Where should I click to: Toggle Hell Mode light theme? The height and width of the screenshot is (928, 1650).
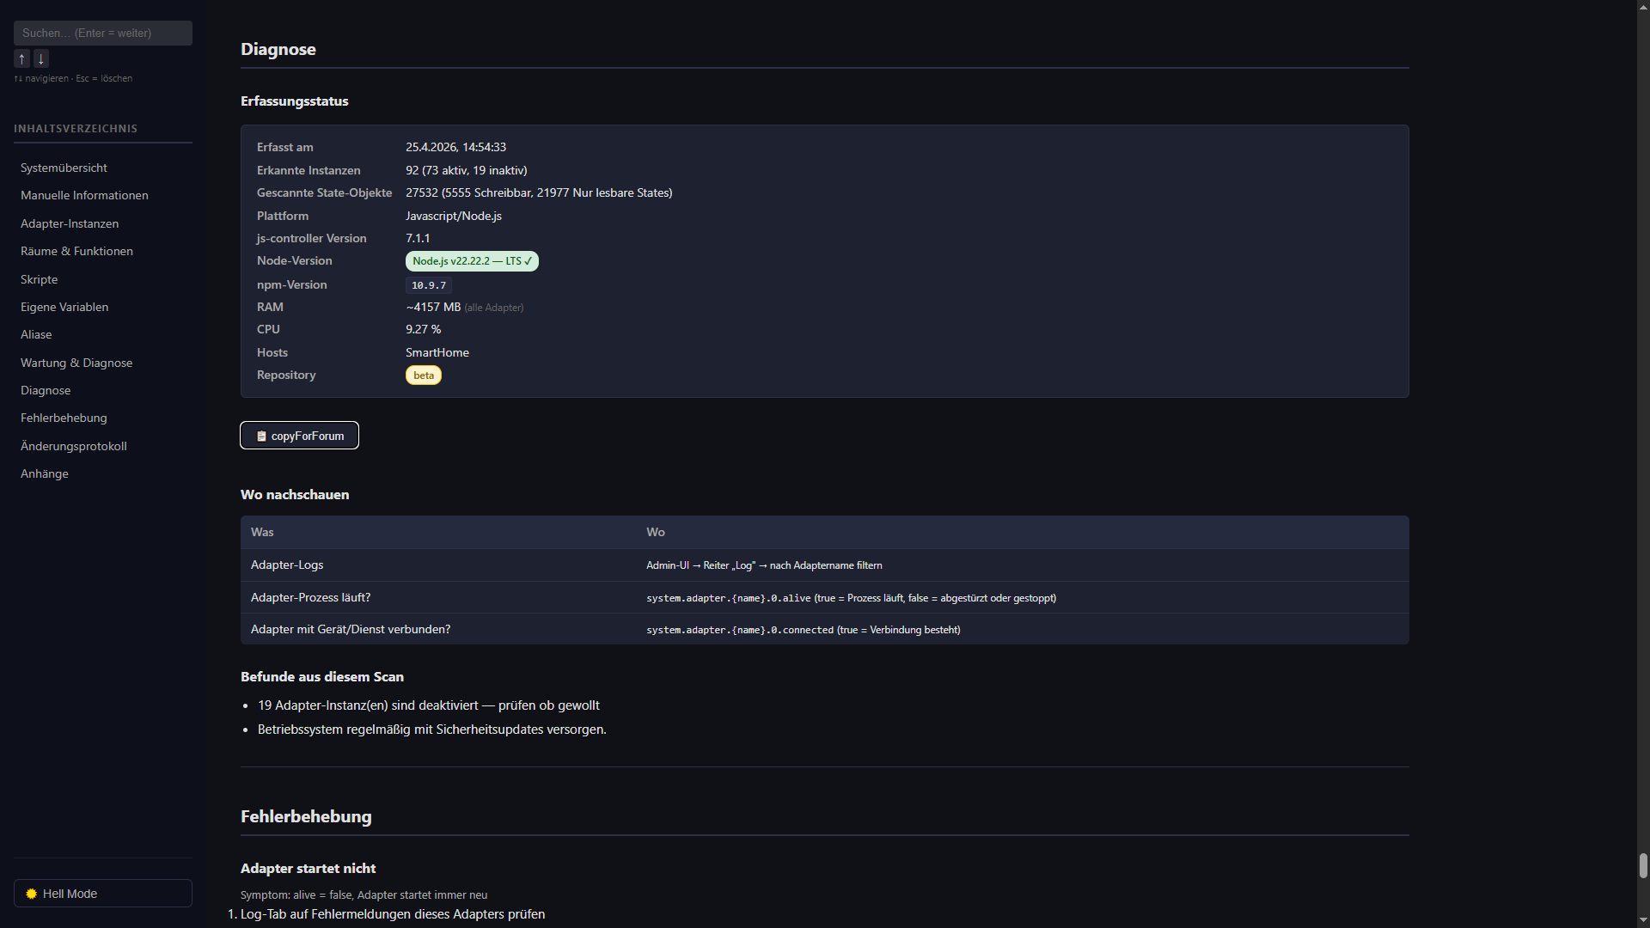[x=103, y=893]
